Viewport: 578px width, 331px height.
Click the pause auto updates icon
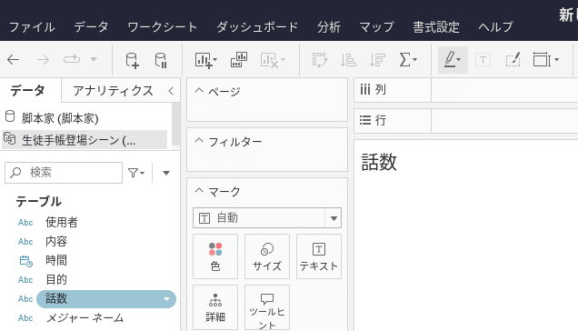[x=161, y=60]
